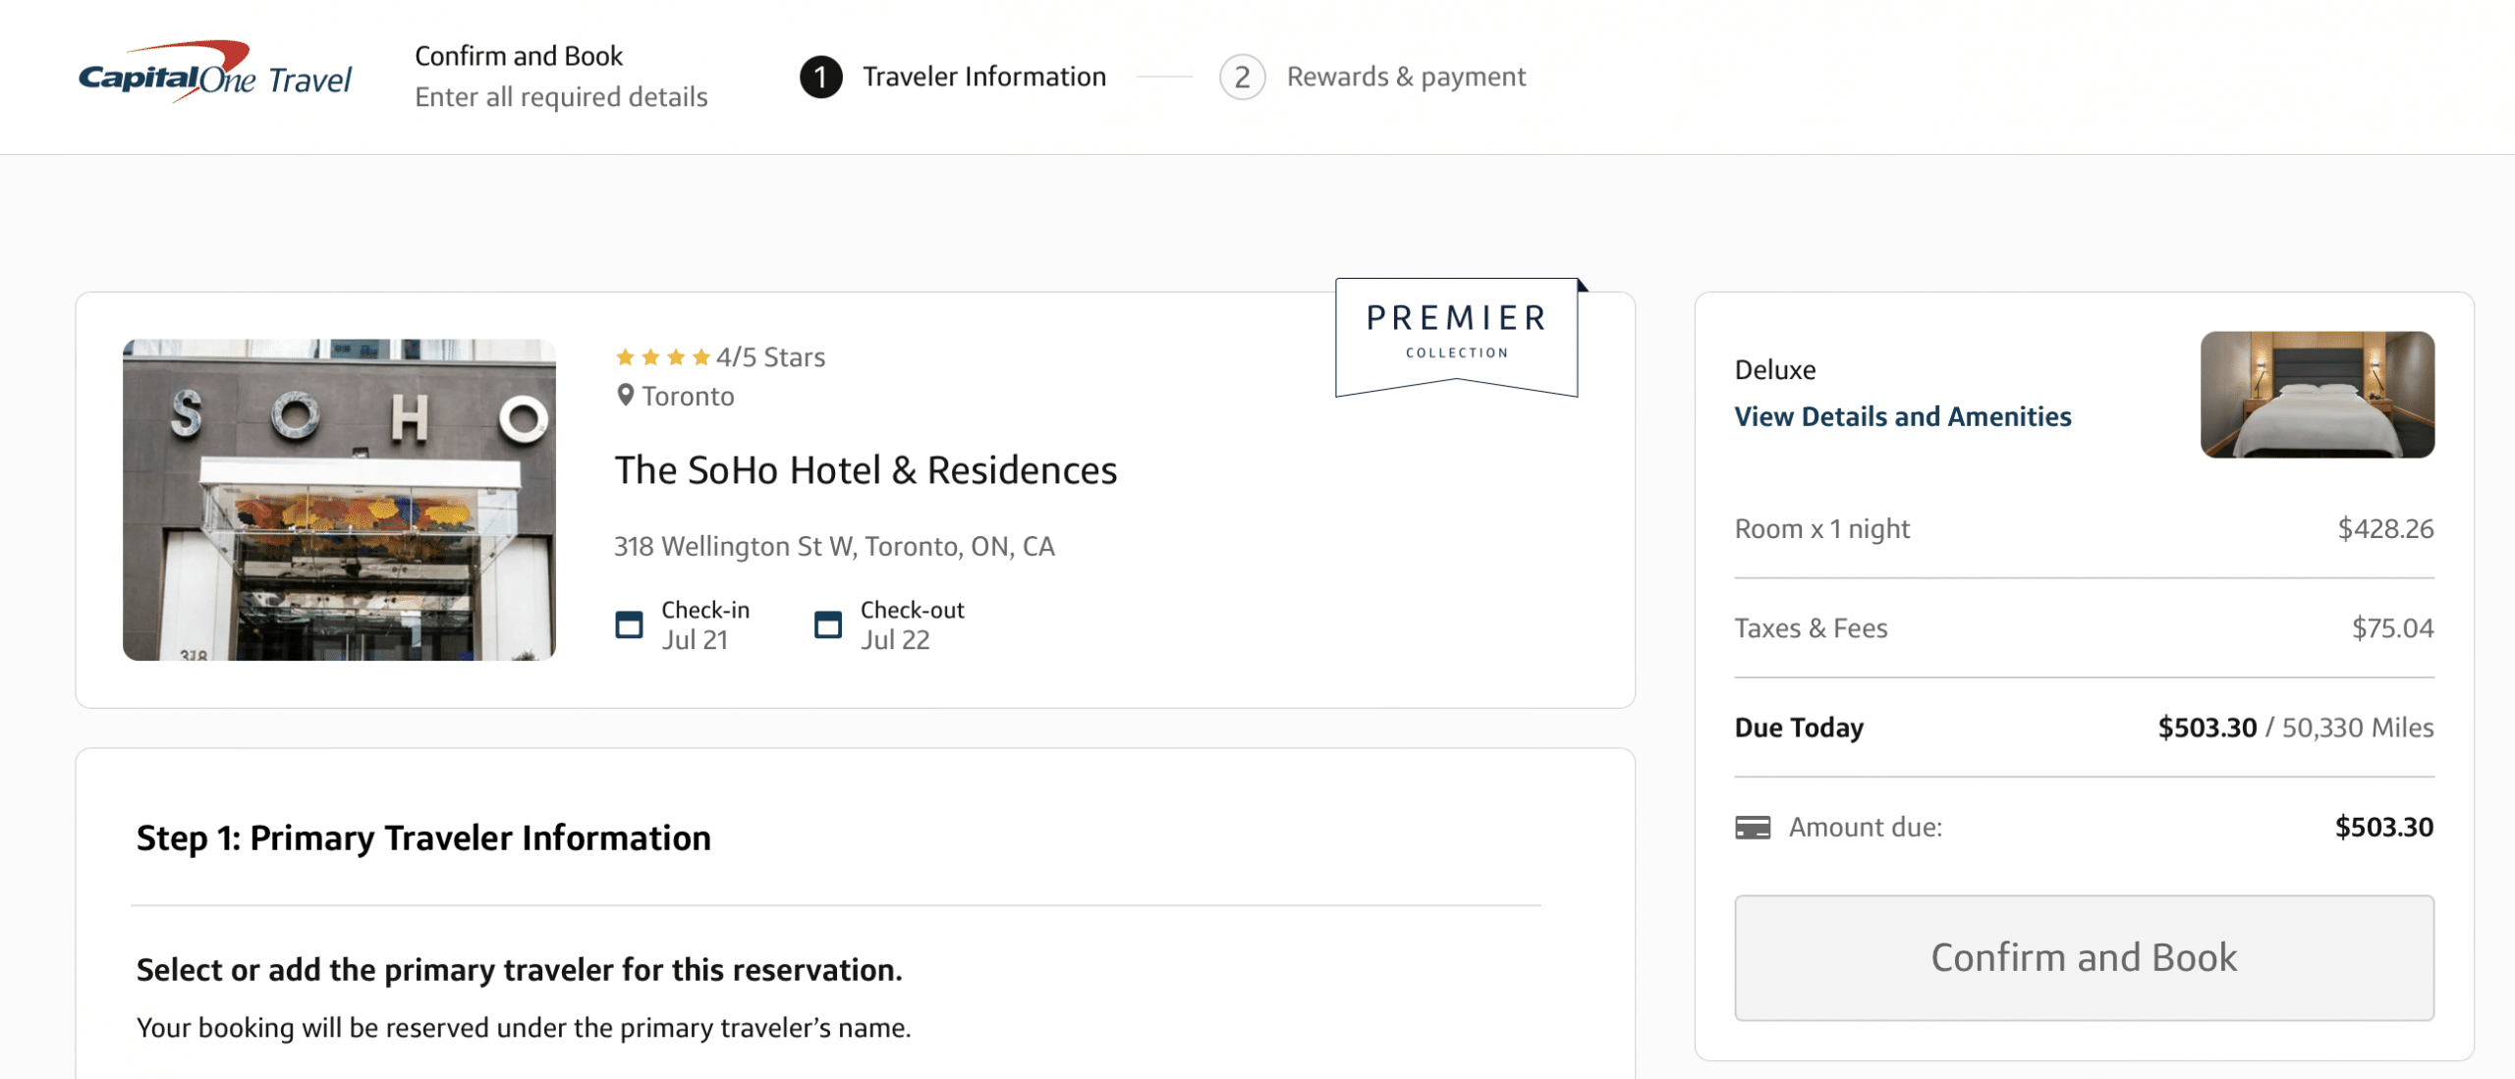Image resolution: width=2515 pixels, height=1079 pixels.
Task: Open the Deluxe room bed thumbnail
Action: click(2317, 395)
